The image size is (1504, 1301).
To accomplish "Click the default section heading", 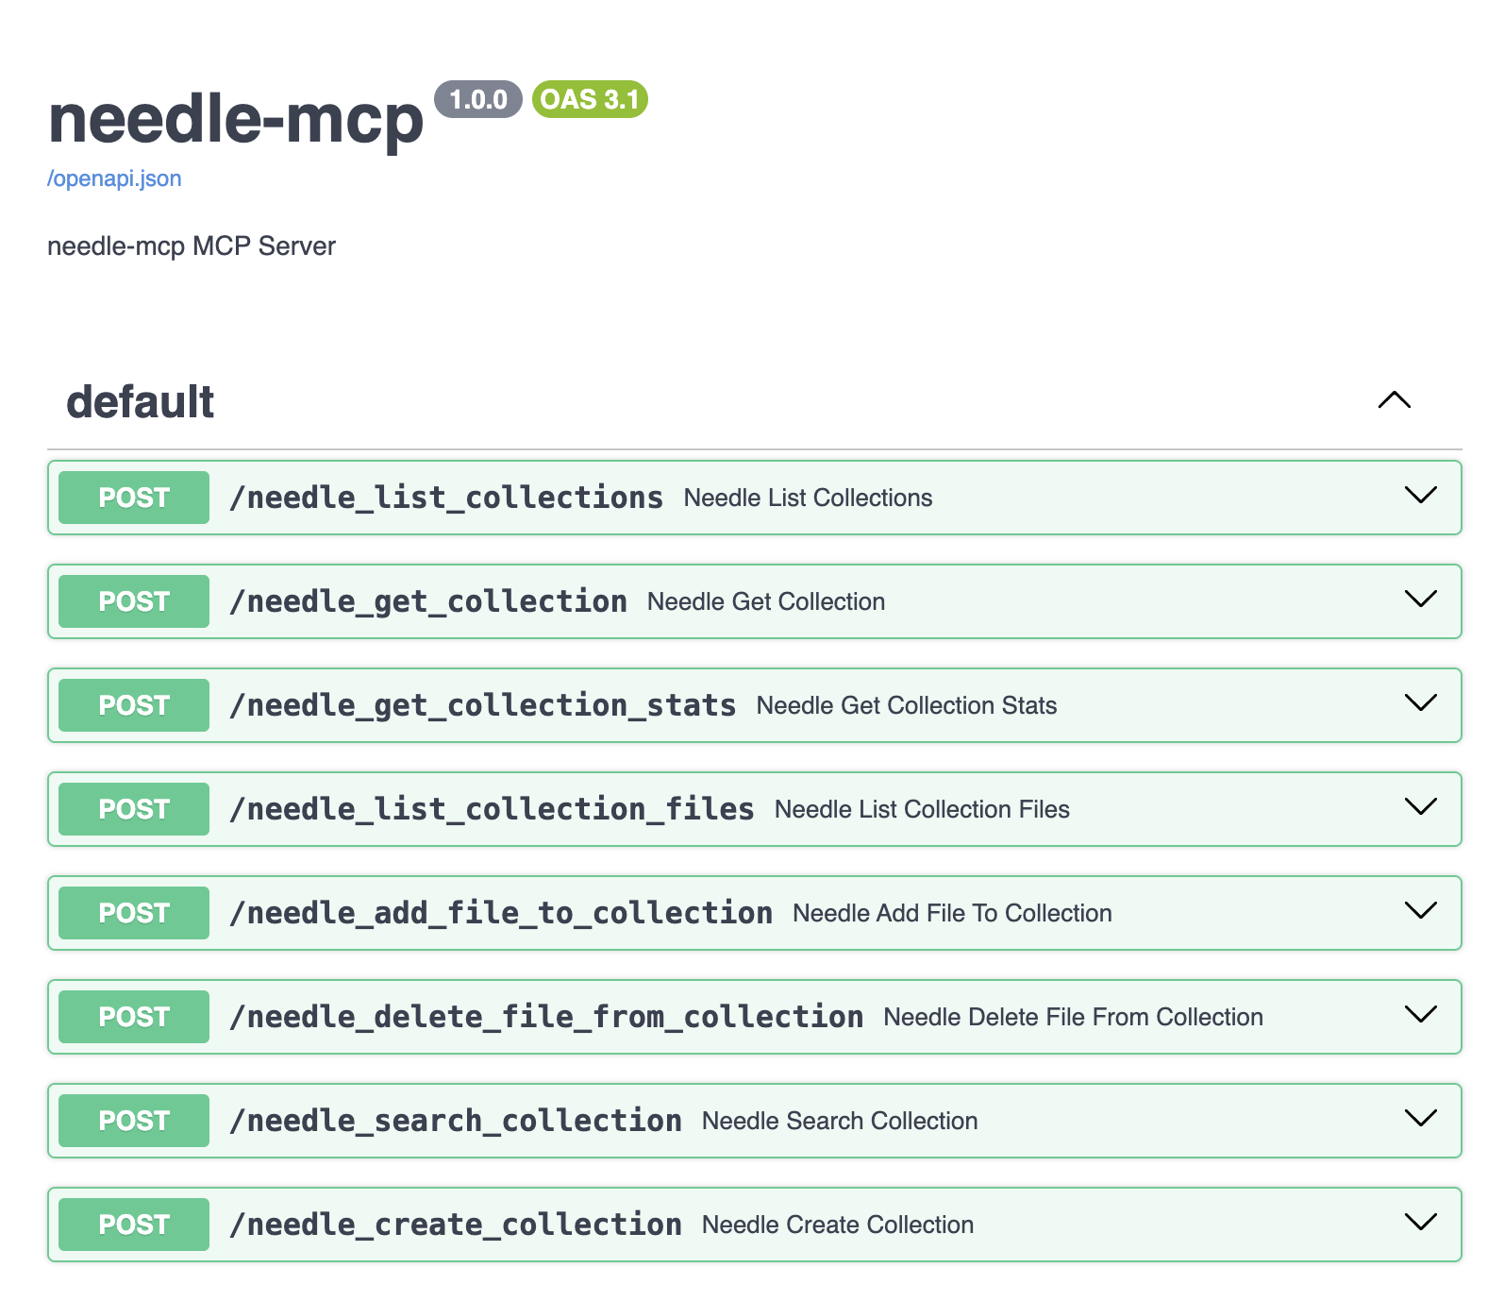I will coord(141,401).
